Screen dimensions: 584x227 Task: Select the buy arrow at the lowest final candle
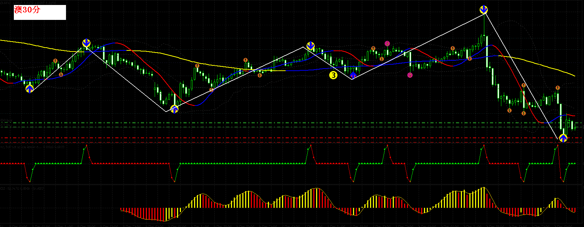click(x=563, y=138)
